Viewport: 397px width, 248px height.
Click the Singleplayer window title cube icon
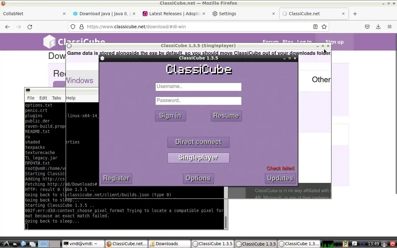[x=69, y=46]
